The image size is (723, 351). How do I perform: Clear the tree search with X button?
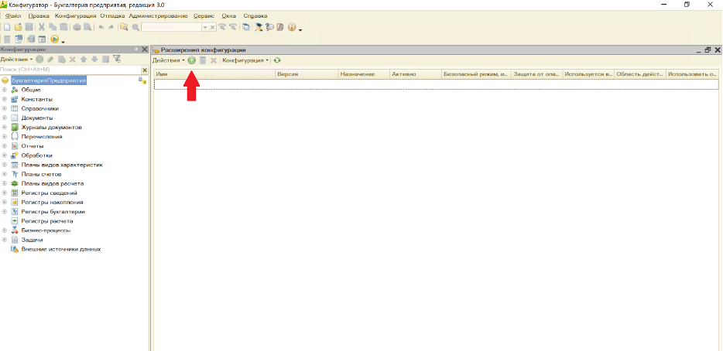pyautogui.click(x=145, y=70)
